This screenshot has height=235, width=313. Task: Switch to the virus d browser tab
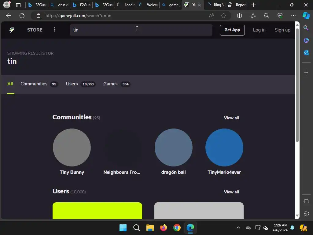pos(60,5)
